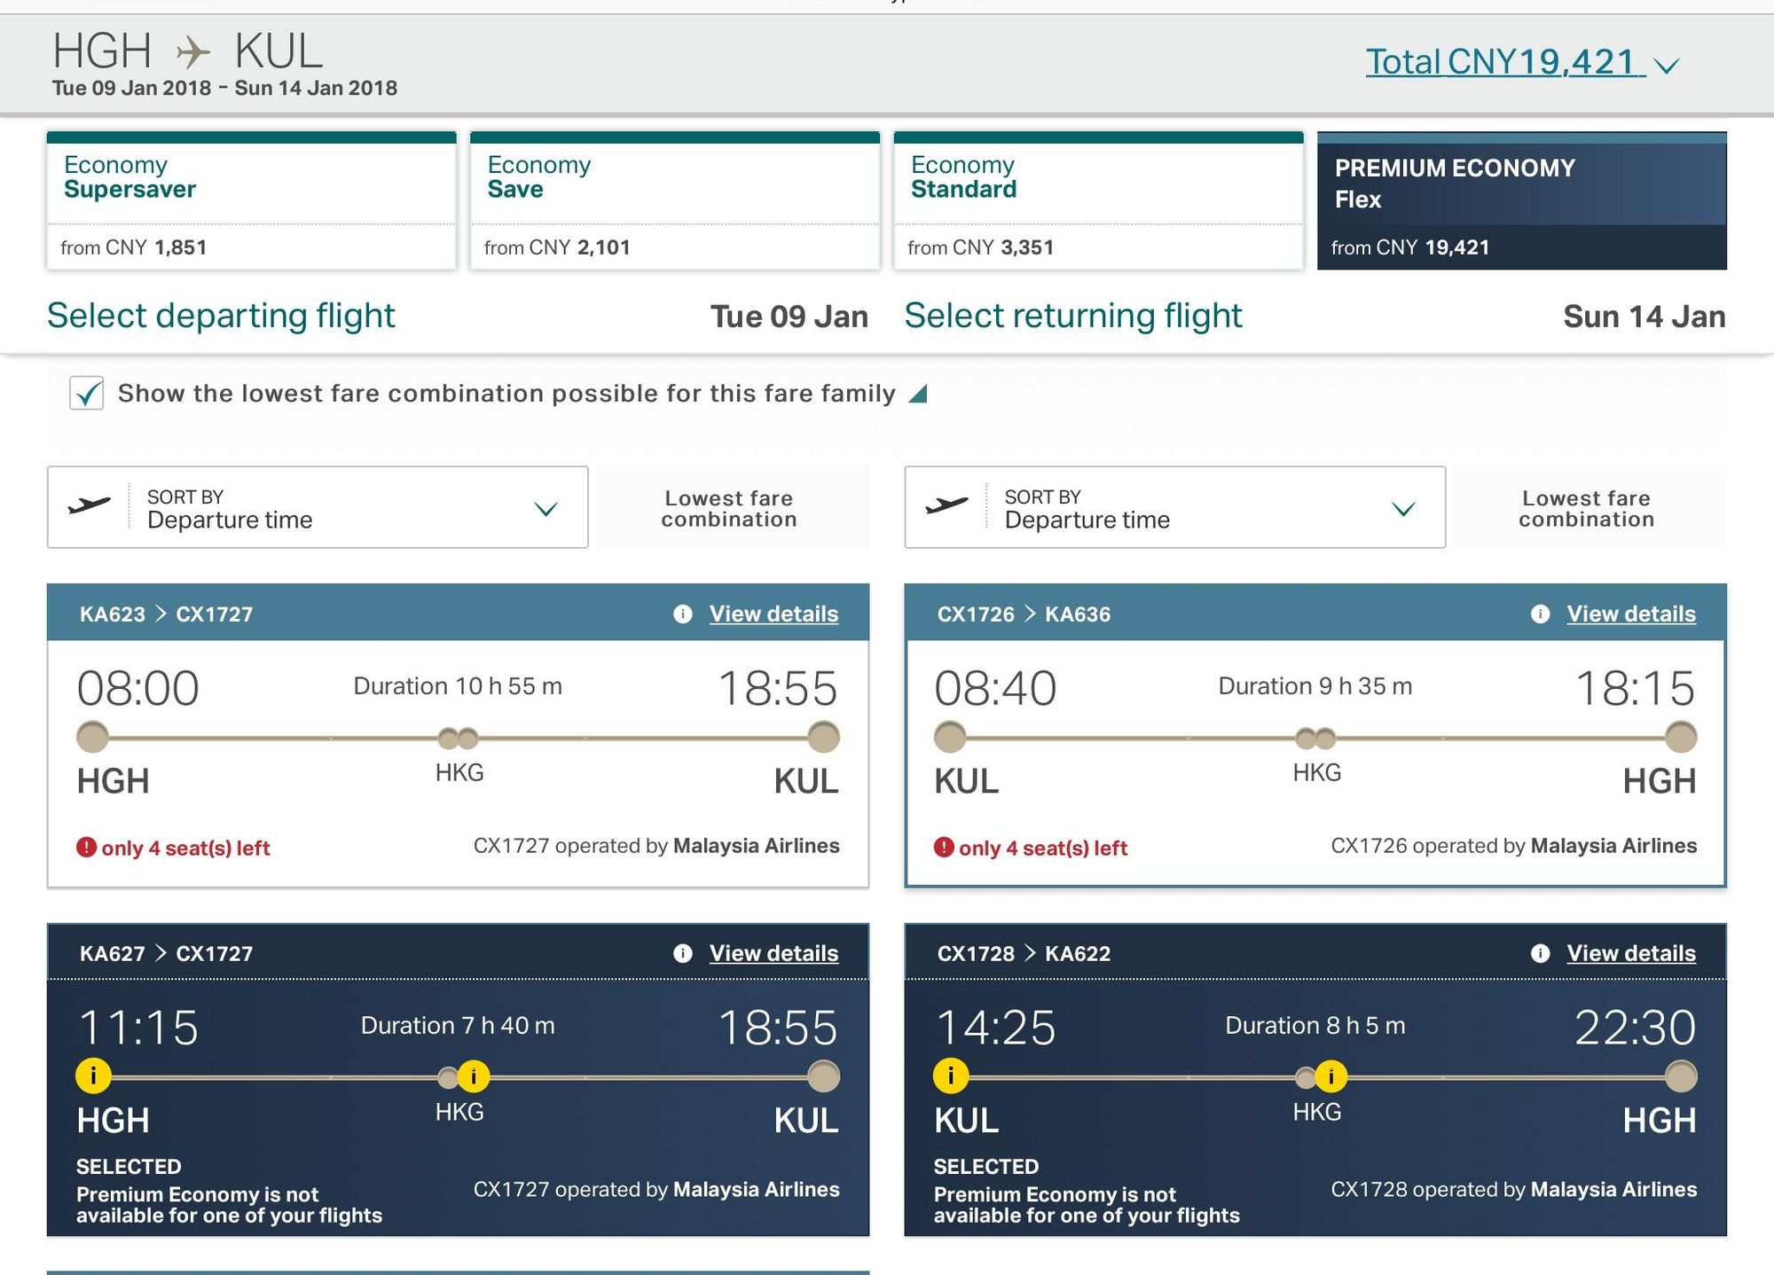This screenshot has width=1774, height=1275.
Task: Select the Economy Standard fare tab
Action: 1098,201
